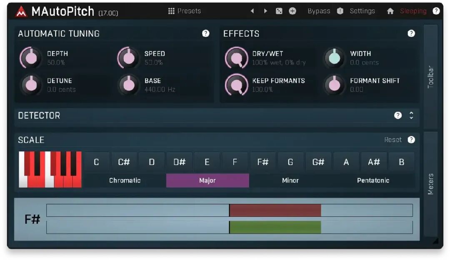This screenshot has height=260, width=450.
Task: Open Automatic Tuning help icon
Action: click(x=205, y=33)
